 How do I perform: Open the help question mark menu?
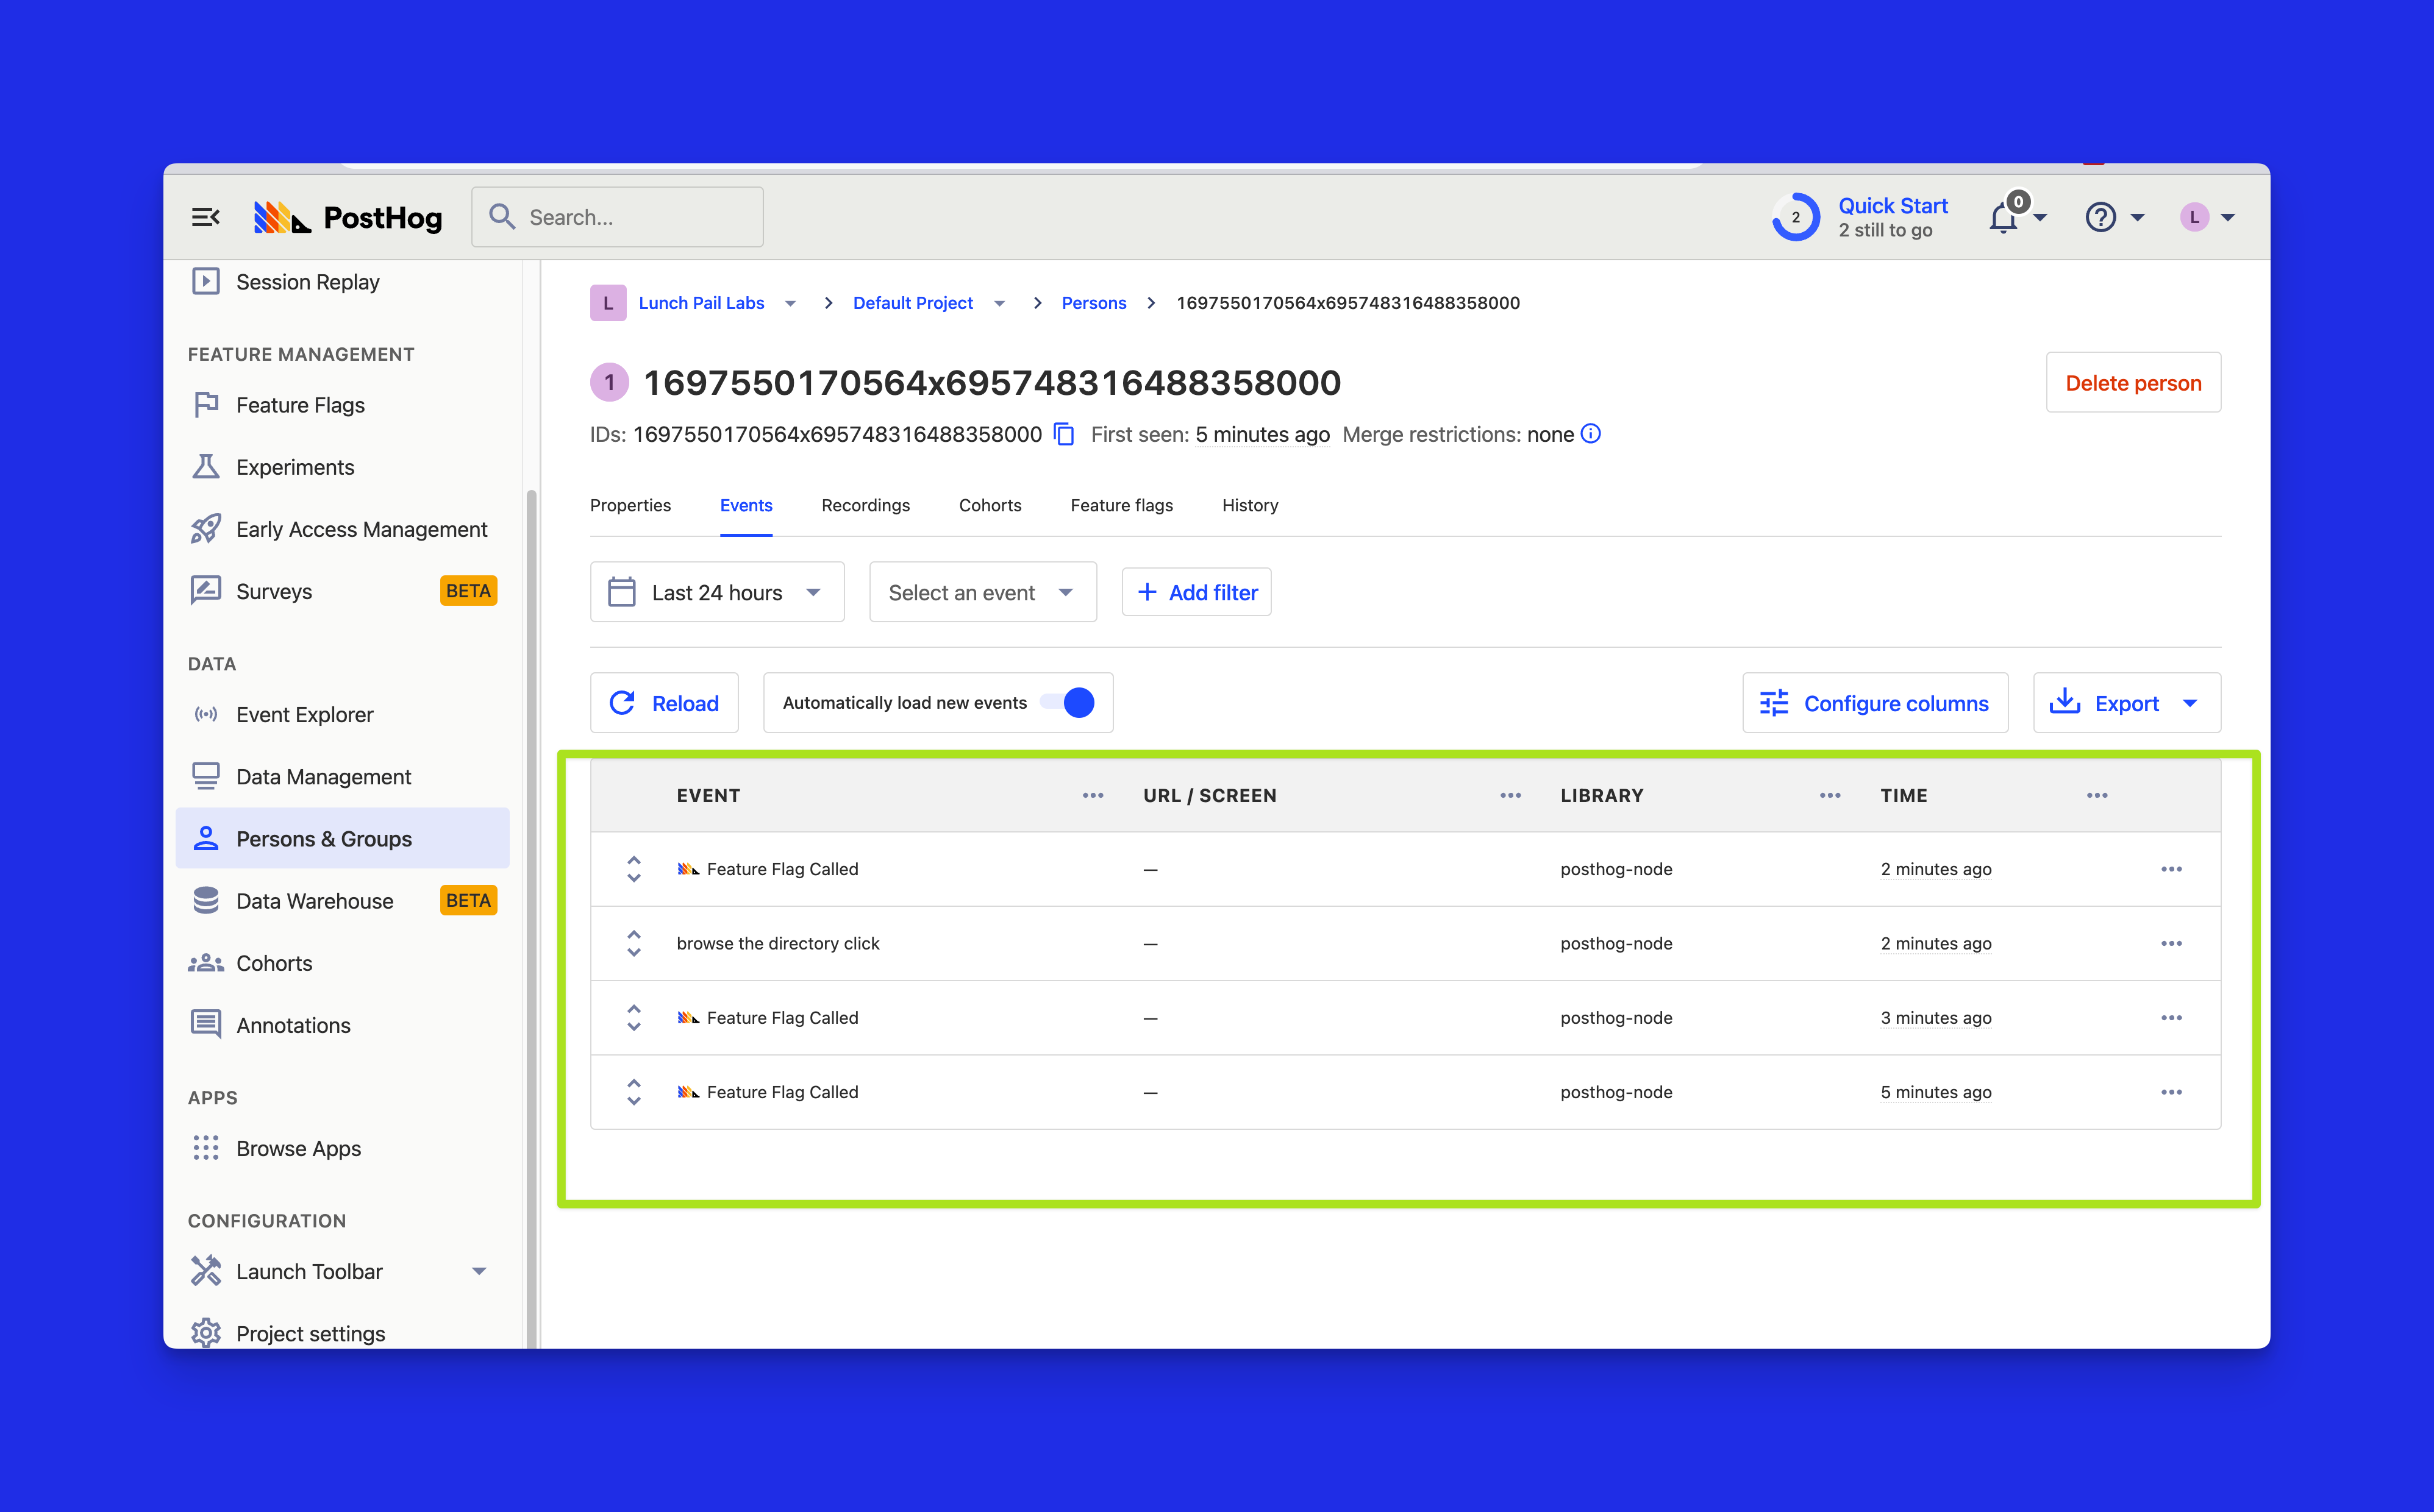point(2101,217)
